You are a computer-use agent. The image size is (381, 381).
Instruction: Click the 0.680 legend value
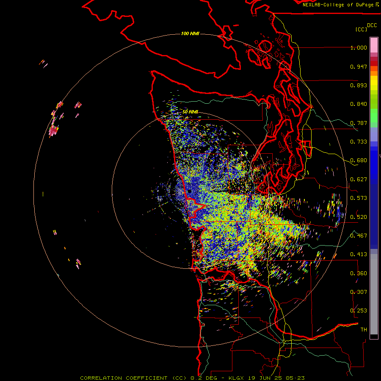(359, 160)
